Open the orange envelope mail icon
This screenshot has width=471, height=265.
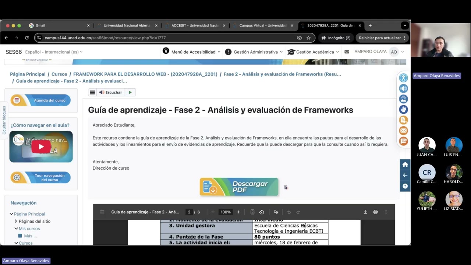pos(404,131)
